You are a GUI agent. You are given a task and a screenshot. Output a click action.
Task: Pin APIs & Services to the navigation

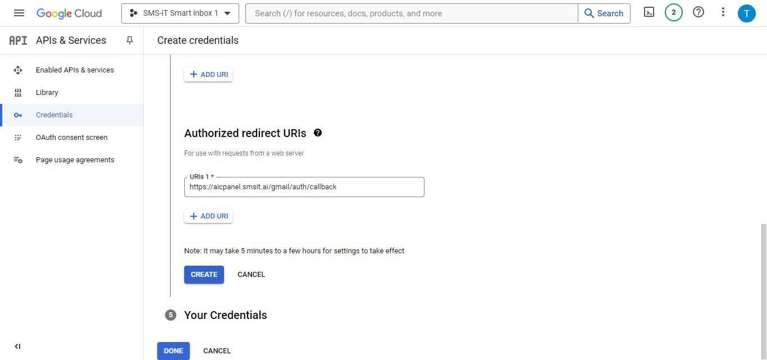click(130, 40)
